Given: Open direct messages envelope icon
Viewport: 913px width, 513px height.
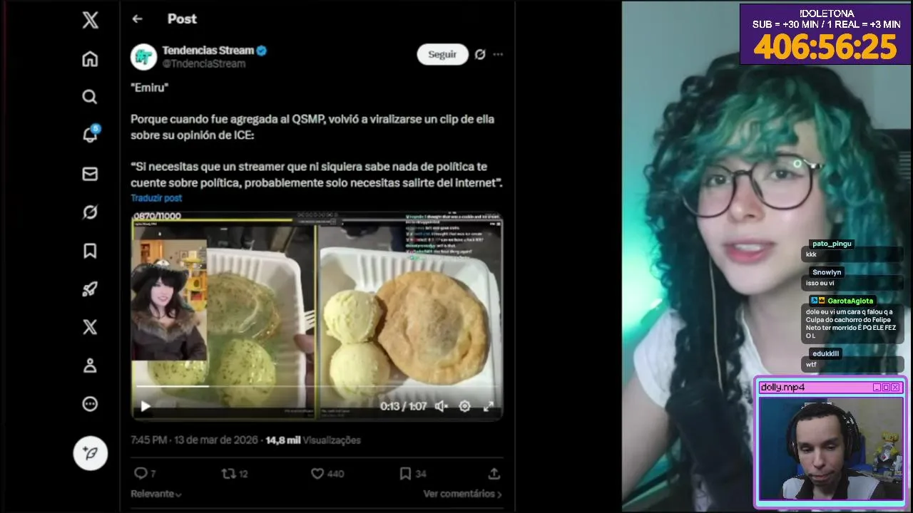Looking at the screenshot, I should 90,174.
